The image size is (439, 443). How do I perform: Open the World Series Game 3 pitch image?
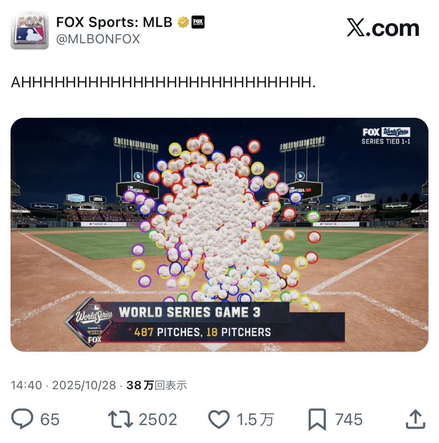click(x=219, y=234)
